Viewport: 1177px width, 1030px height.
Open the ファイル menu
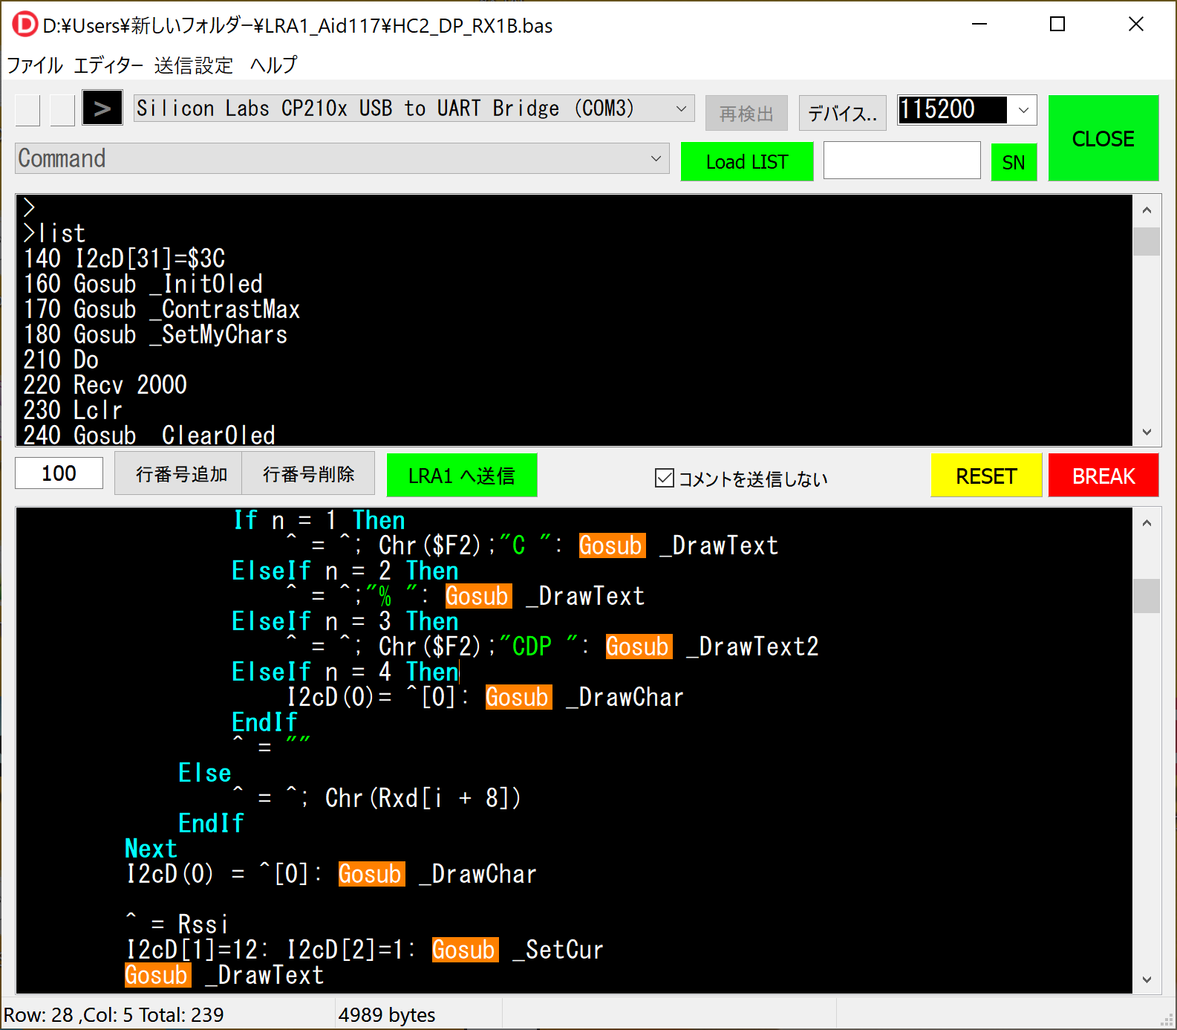pyautogui.click(x=35, y=65)
